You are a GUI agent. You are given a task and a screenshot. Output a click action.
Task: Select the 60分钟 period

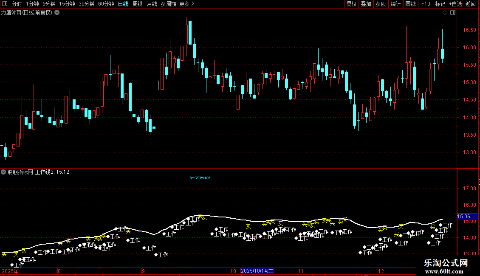[x=106, y=4]
